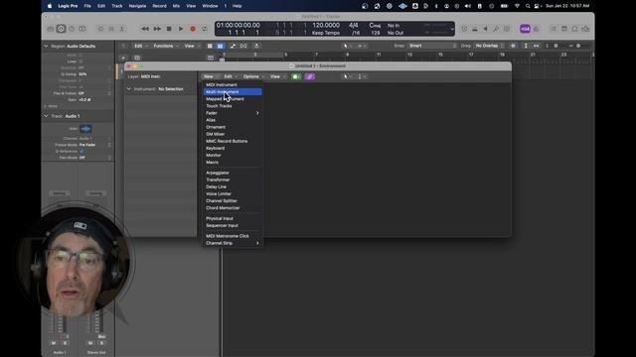This screenshot has height=357, width=636.
Task: Open the LCD display mode arrow
Action: [x=452, y=29]
